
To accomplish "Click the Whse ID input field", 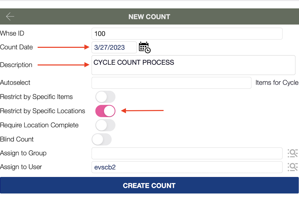I will pyautogui.click(x=187, y=34).
